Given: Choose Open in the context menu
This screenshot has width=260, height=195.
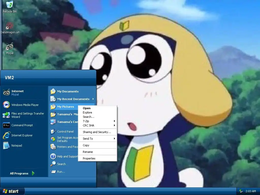Looking at the screenshot, I should [97, 108].
